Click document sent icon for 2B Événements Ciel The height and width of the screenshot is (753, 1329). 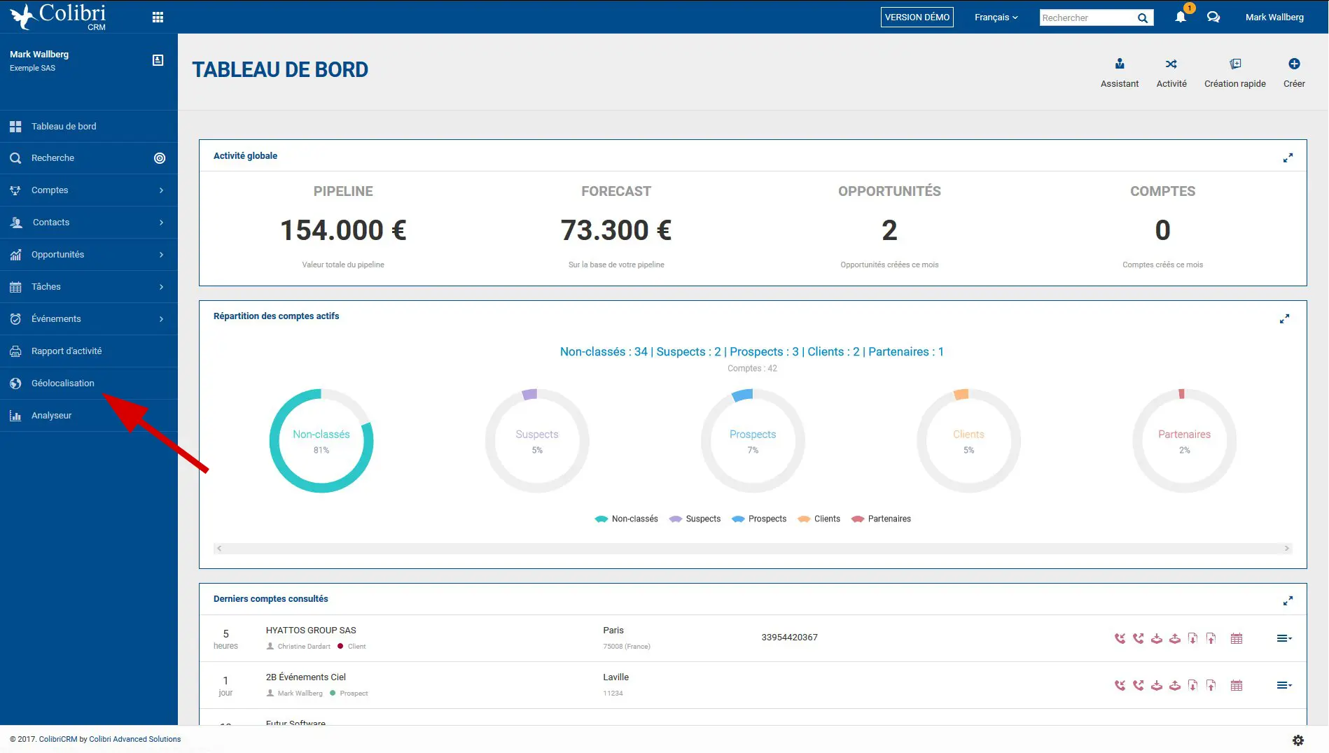(x=1211, y=685)
